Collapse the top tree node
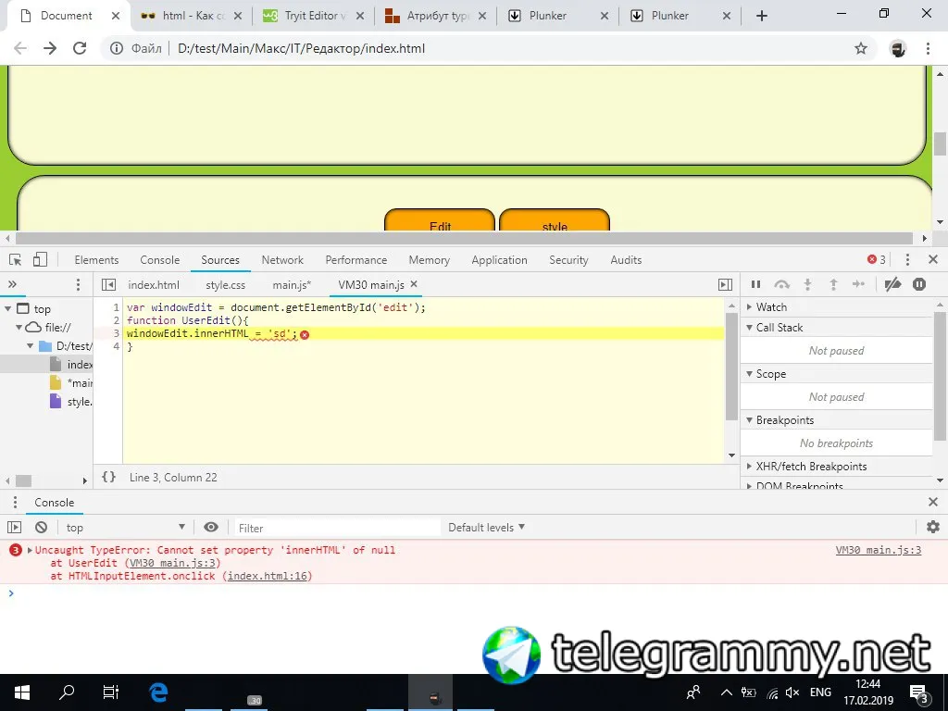Image resolution: width=948 pixels, height=711 pixels. pos(8,309)
